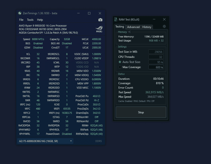This screenshot has height=164, width=211.
Task: Click the UCLK value 2000.00
Action: tap(96, 47)
